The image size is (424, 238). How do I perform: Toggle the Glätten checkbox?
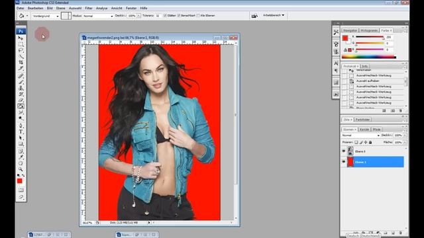(x=165, y=16)
